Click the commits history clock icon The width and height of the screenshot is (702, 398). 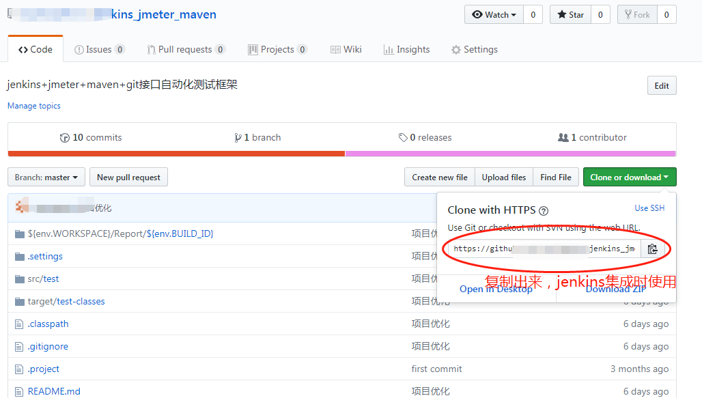click(64, 137)
